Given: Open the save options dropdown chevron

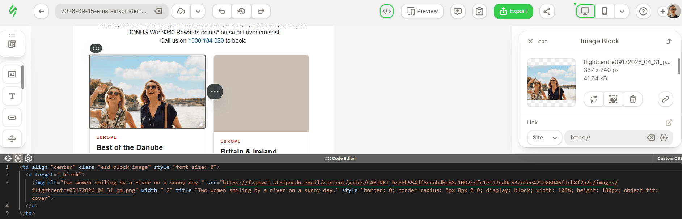Looking at the screenshot, I should click(198, 11).
